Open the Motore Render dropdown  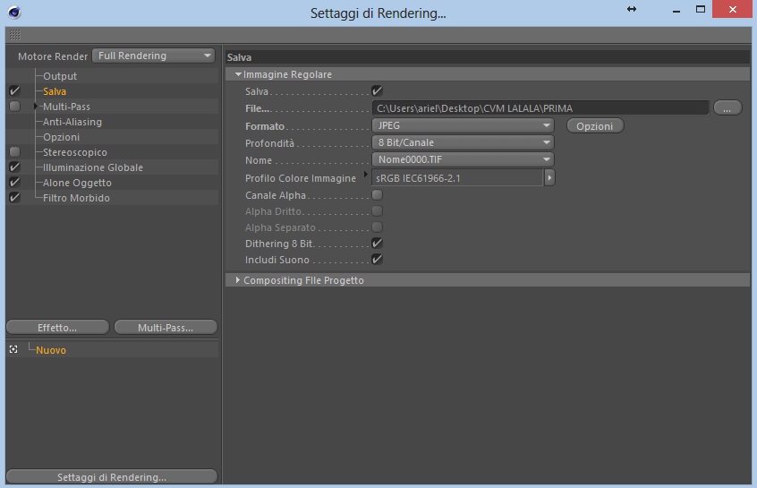154,56
